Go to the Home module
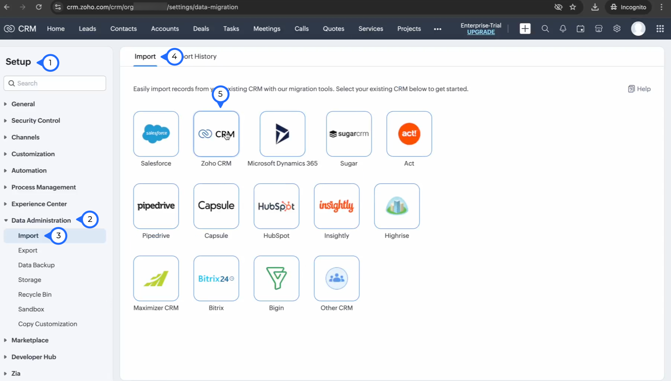This screenshot has width=671, height=381. tap(56, 29)
